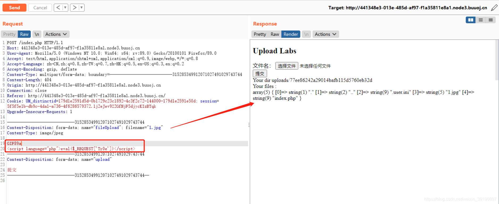Click the filename="1.jpg" text

(144, 128)
